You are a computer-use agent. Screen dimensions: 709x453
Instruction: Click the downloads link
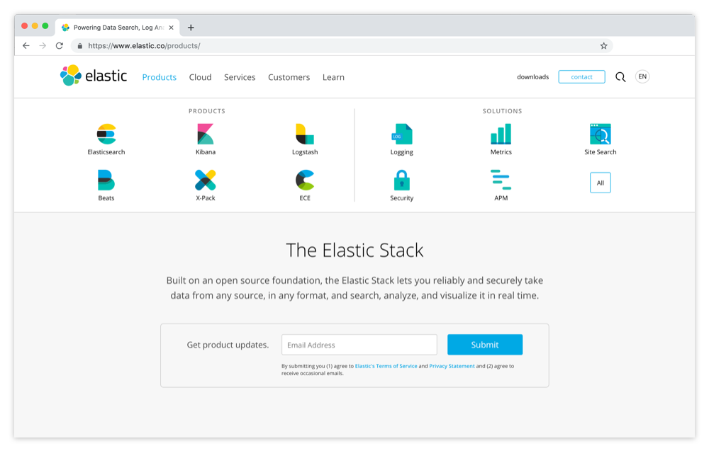[532, 77]
